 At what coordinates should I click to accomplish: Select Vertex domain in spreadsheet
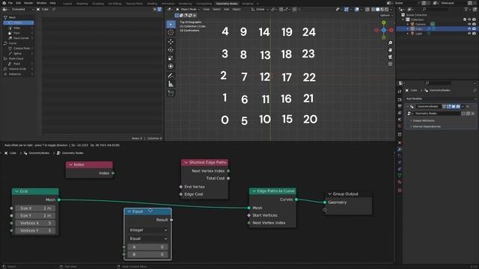[x=18, y=23]
